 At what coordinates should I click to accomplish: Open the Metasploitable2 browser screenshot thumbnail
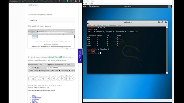51,83
